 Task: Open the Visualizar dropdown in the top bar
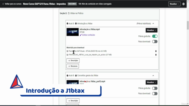pos(174,4)
